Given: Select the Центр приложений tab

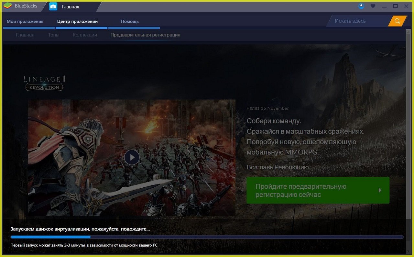Looking at the screenshot, I should (77, 21).
